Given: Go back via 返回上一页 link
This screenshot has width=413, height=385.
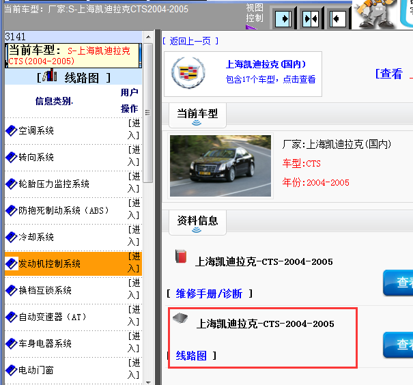Looking at the screenshot, I should point(190,41).
